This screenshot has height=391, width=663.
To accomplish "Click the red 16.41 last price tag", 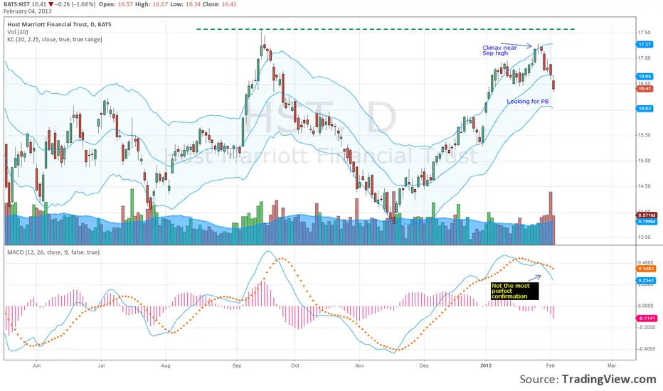I will [x=645, y=89].
